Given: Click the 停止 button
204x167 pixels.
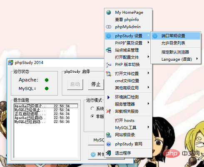Looking at the screenshot, I should click(x=96, y=84).
